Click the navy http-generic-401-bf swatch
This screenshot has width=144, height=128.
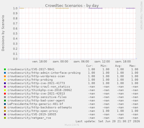[x=5, y=104]
